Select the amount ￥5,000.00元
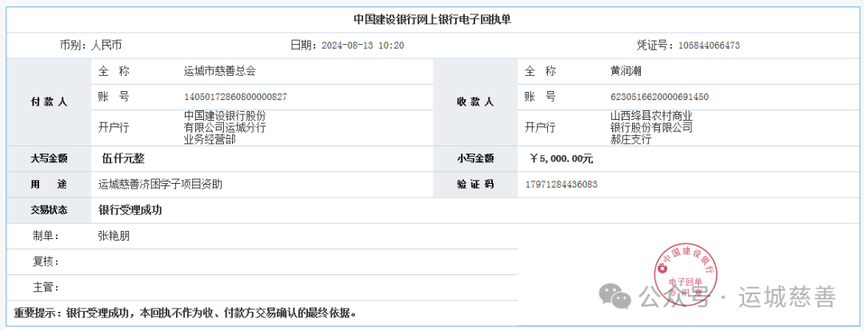 (x=561, y=158)
